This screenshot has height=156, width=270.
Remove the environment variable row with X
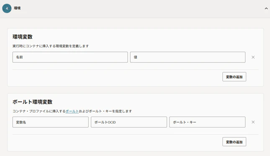click(x=253, y=57)
